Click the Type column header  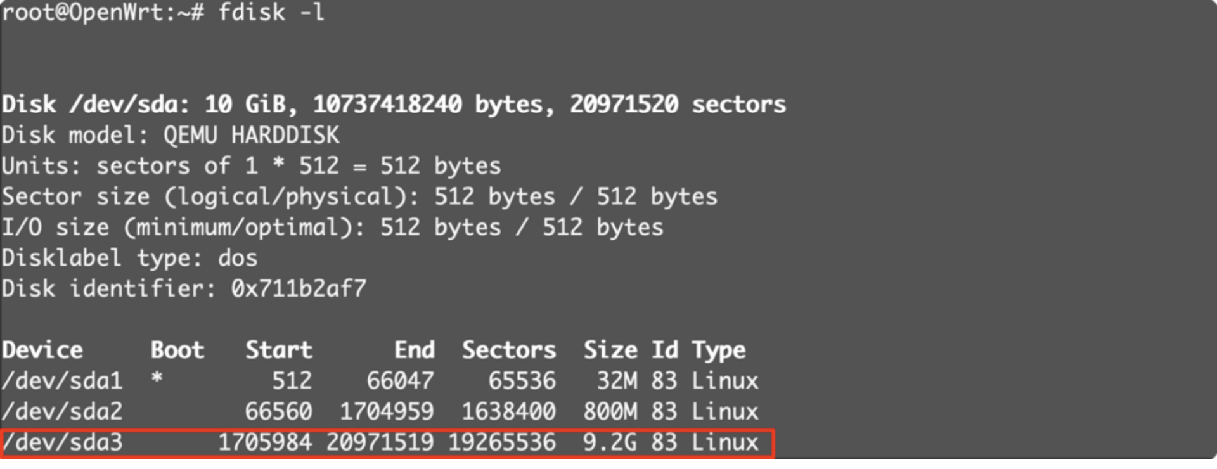[x=719, y=350]
